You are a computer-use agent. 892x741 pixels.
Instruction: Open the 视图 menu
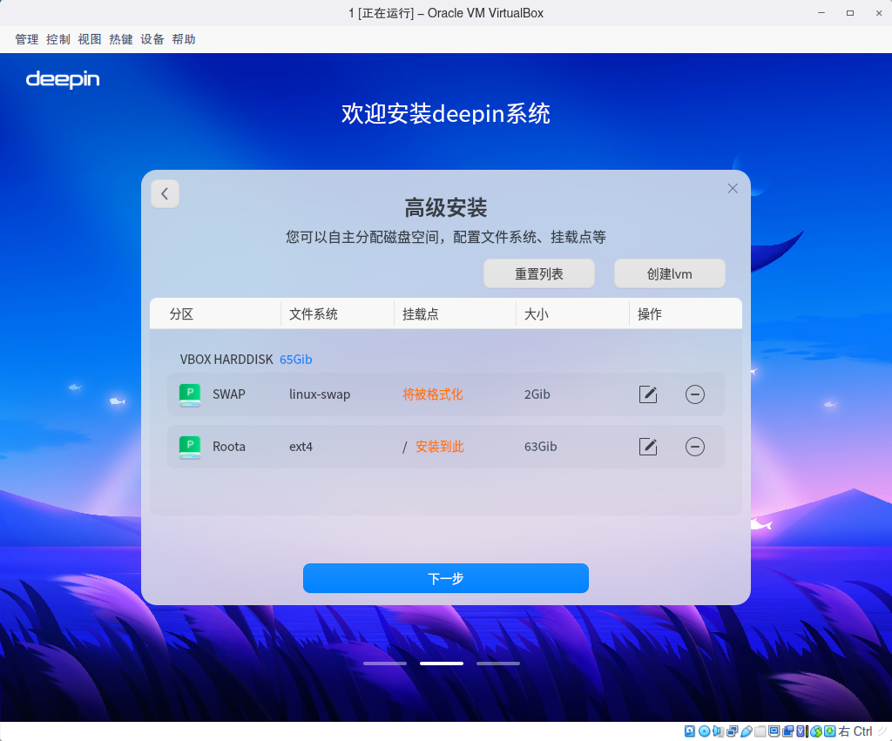point(90,39)
